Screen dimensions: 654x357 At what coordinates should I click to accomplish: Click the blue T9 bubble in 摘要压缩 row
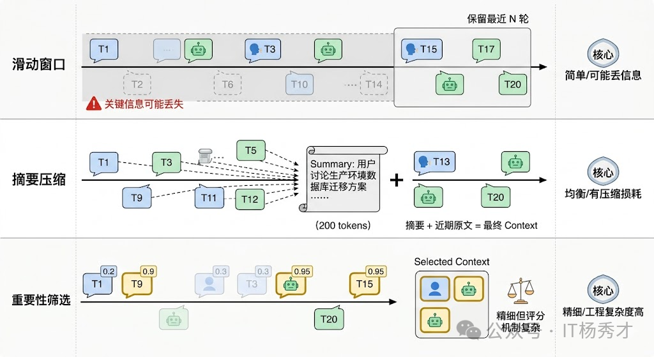(x=137, y=197)
